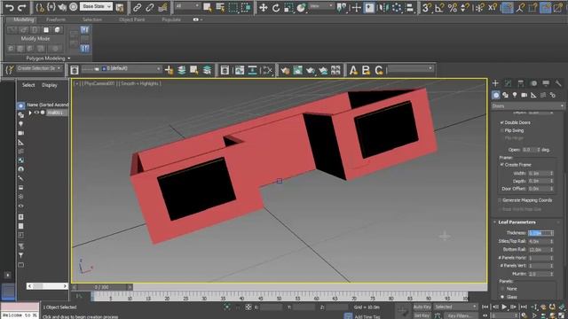This screenshot has height=319, width=568.
Task: Click the Thickness value field
Action: pos(540,233)
